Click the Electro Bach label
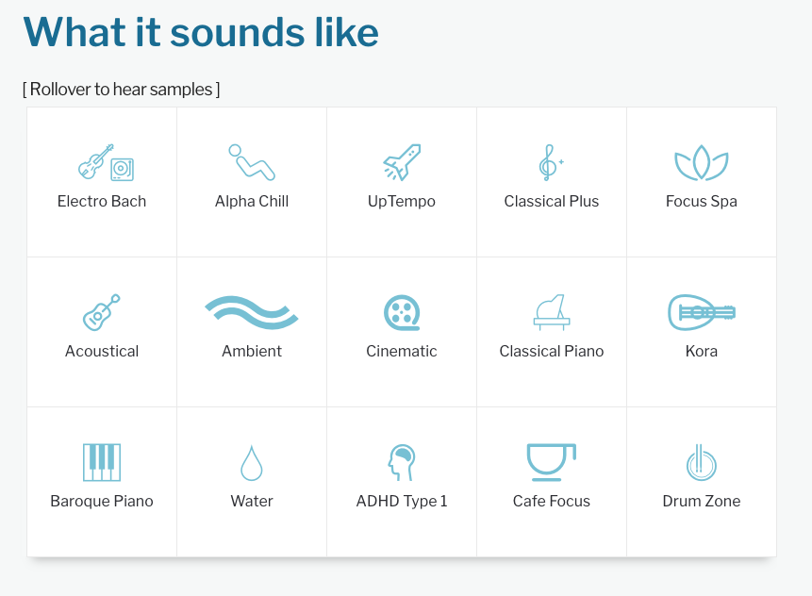 [102, 201]
